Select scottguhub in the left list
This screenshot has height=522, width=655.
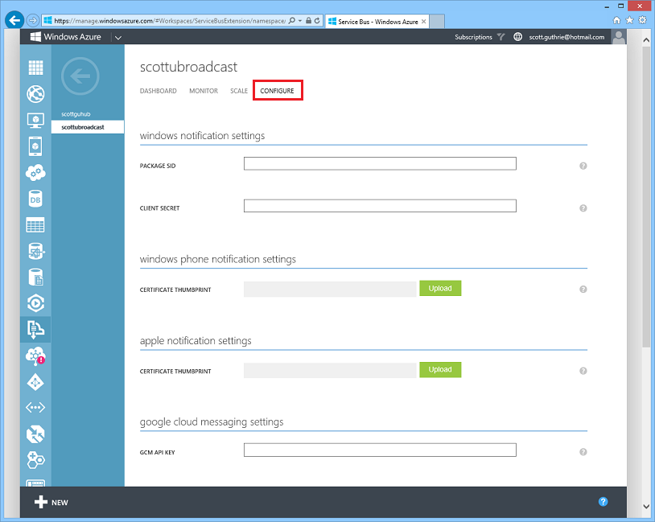click(76, 114)
